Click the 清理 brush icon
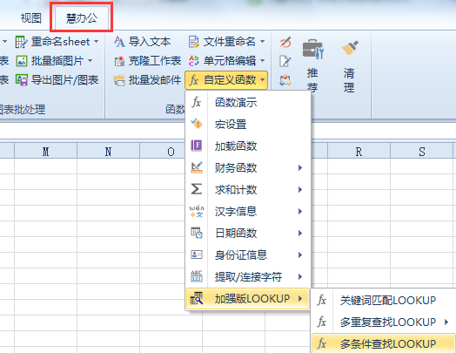The image size is (456, 353). pos(349,48)
